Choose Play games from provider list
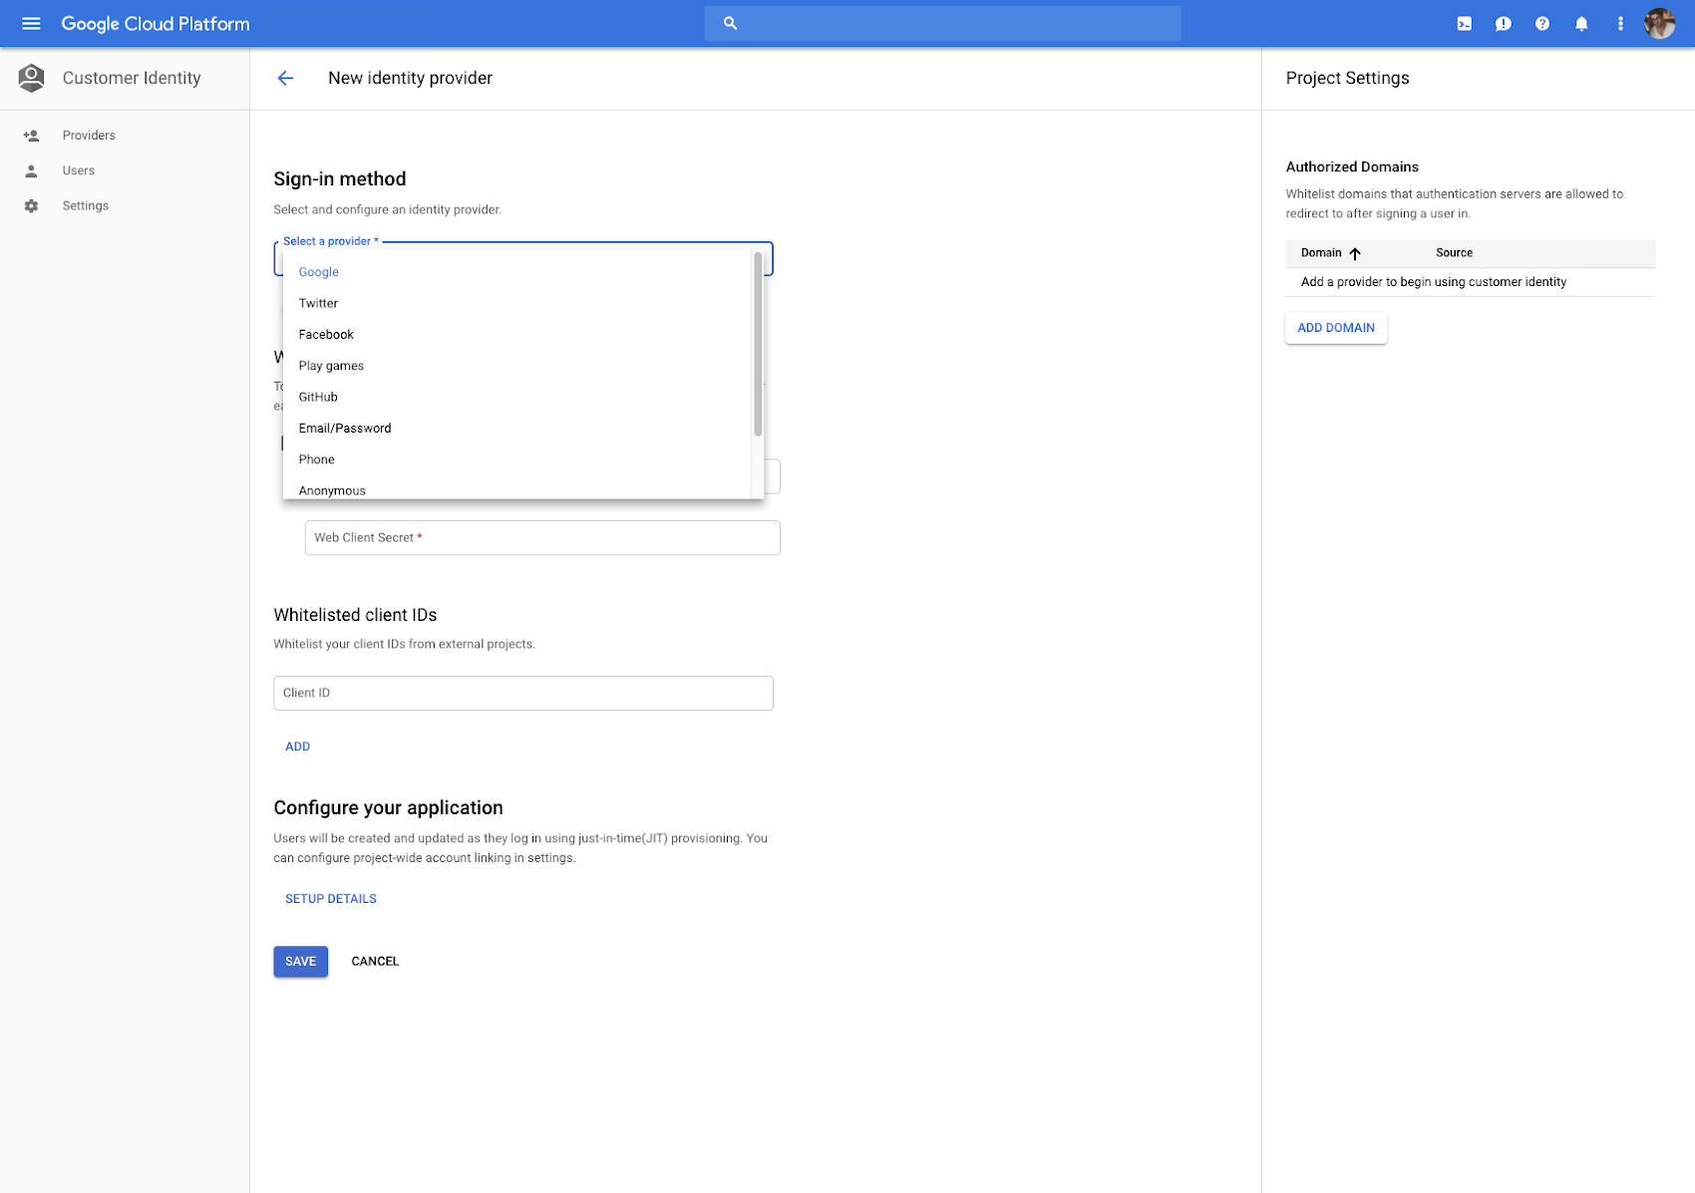 point(517,366)
